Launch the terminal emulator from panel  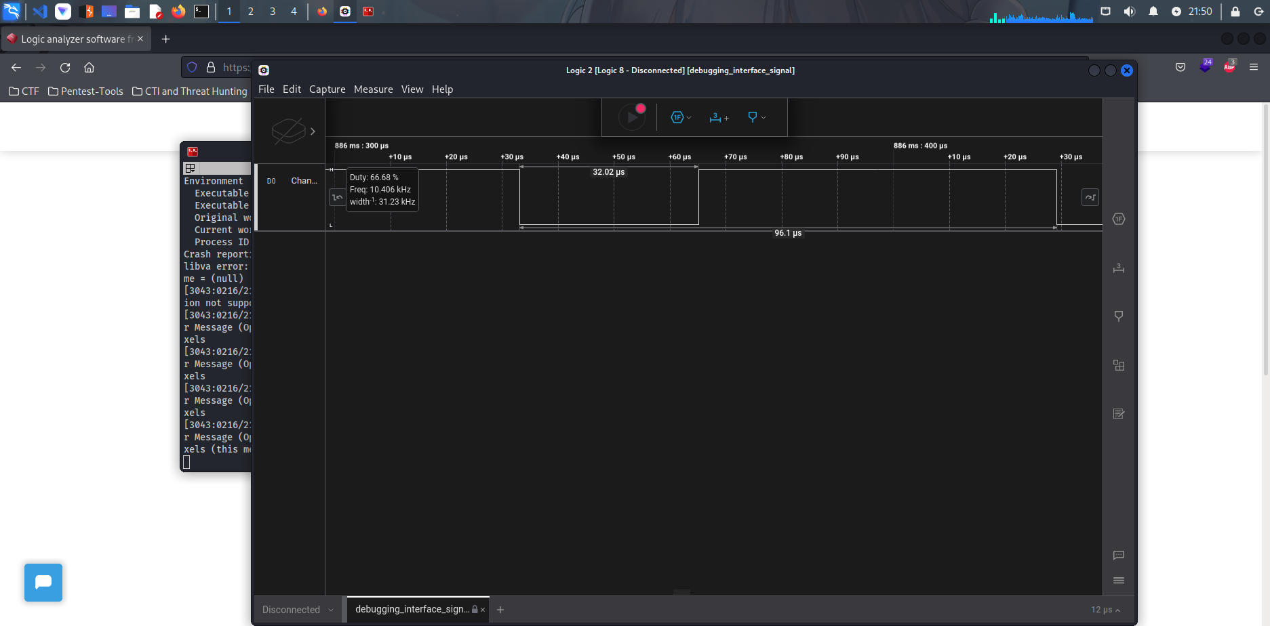tap(201, 12)
